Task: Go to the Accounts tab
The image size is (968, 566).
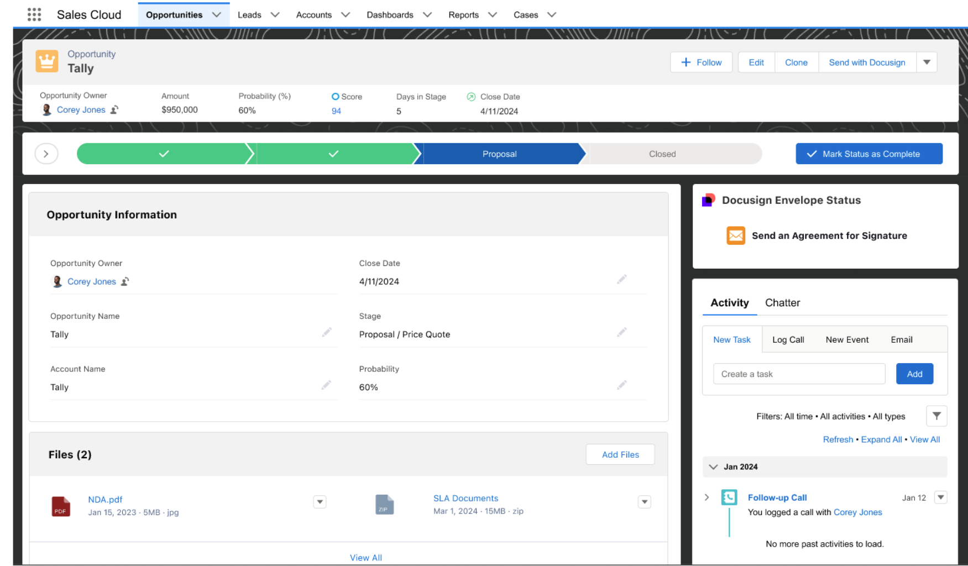Action: 314,15
